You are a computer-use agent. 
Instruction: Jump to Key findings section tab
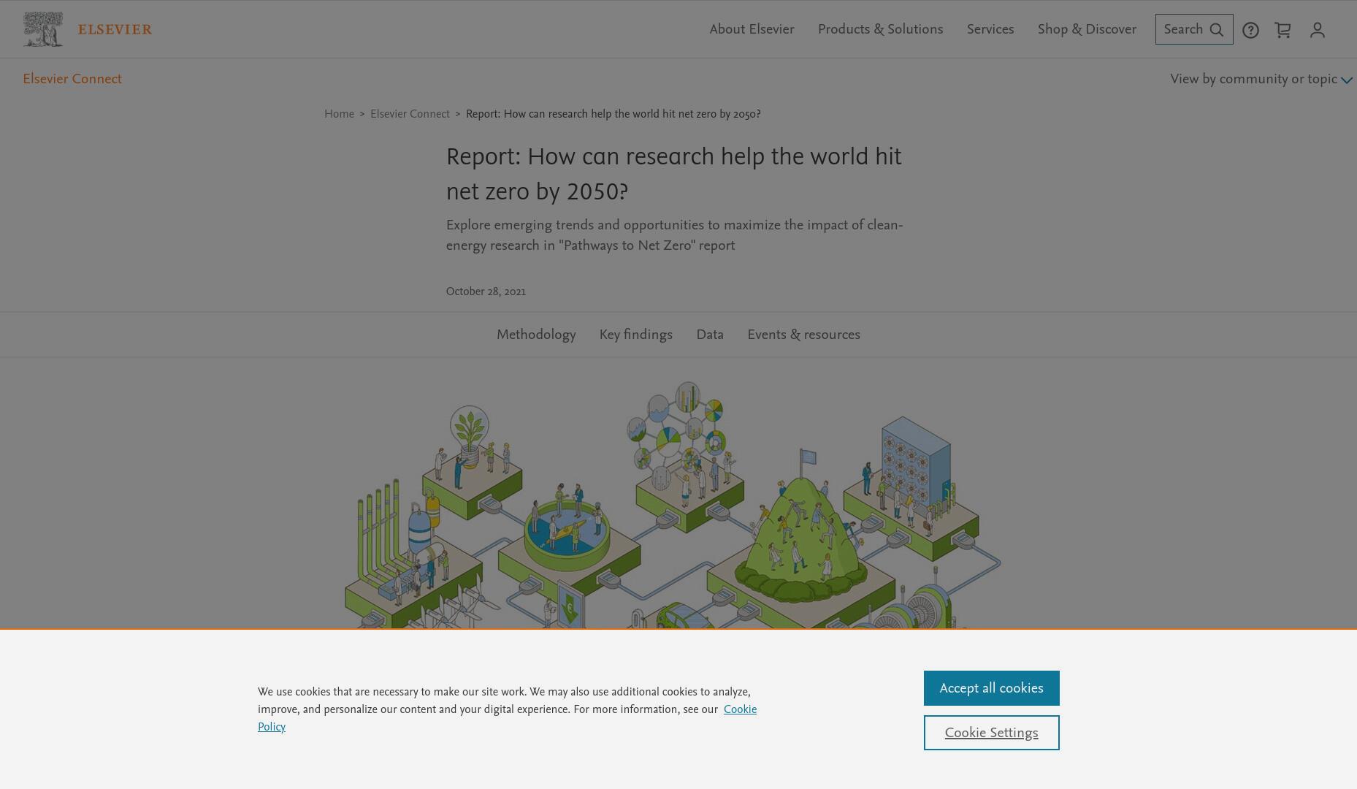(635, 335)
